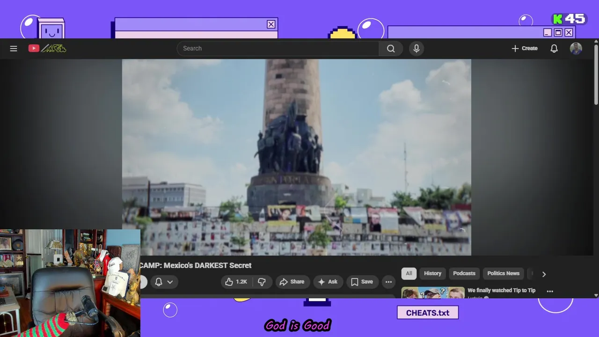The height and width of the screenshot is (337, 599).
Task: Click the video player frame
Action: (x=297, y=157)
